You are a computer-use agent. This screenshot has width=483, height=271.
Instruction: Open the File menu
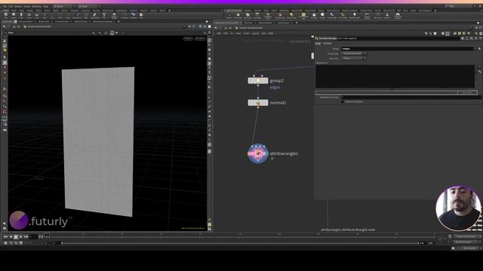pos(5,6)
